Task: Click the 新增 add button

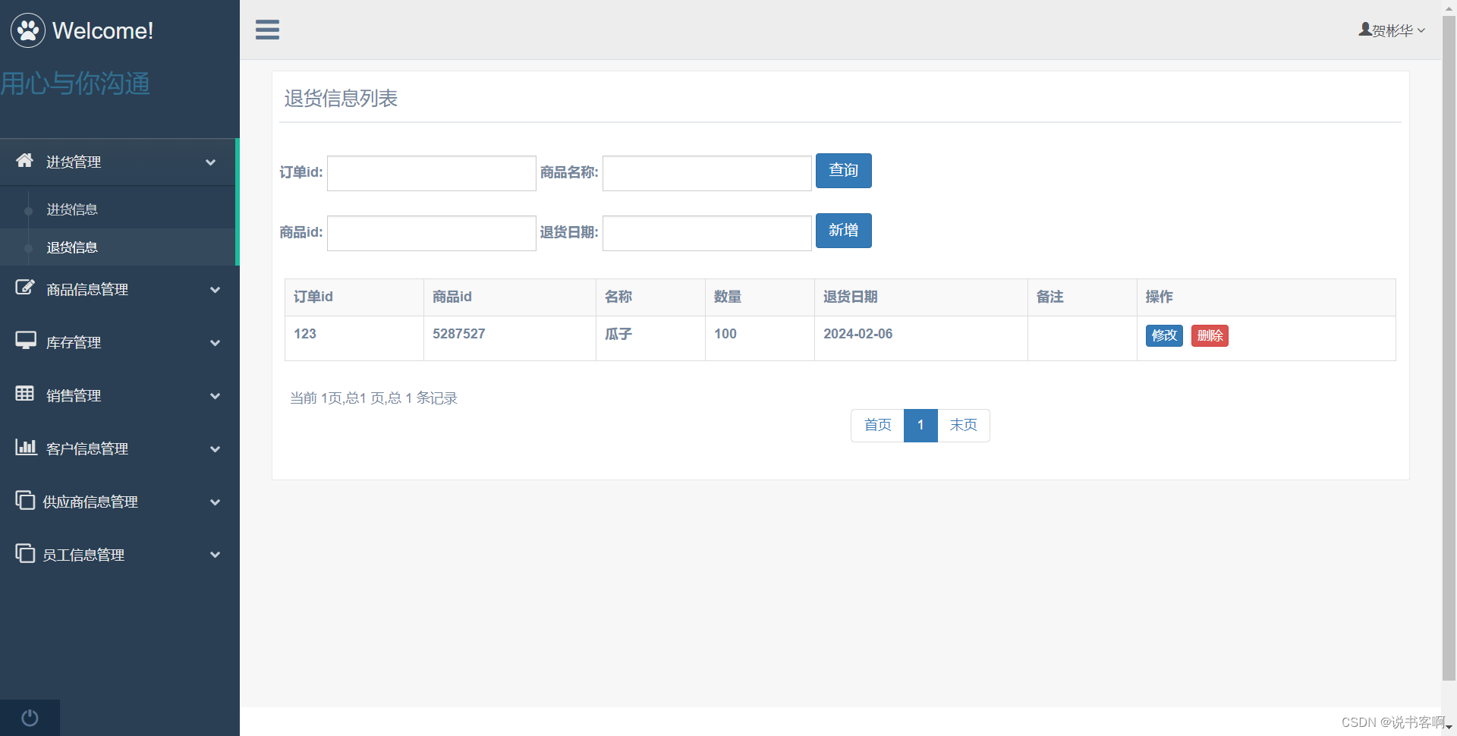Action: coord(844,231)
